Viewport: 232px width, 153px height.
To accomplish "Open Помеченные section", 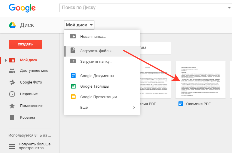I will click(x=32, y=106).
